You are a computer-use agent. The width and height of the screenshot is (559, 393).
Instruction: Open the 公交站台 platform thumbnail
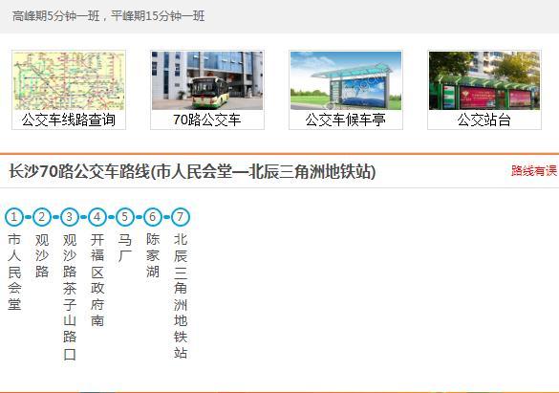[484, 80]
